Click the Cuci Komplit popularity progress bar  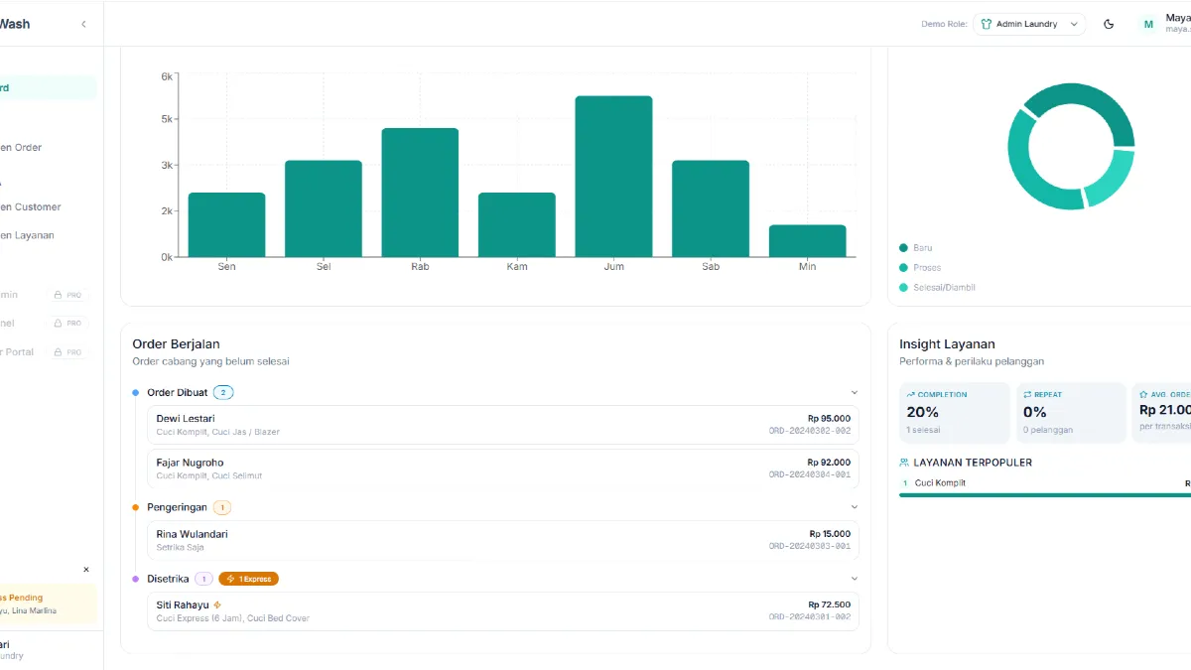1044,494
